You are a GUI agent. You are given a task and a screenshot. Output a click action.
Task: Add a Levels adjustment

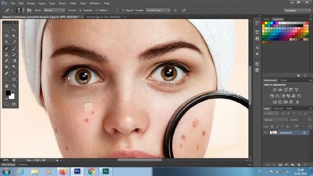click(280, 90)
